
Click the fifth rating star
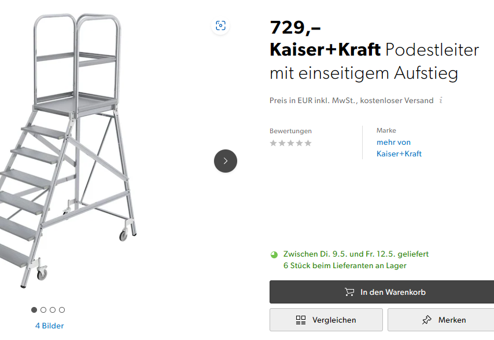click(x=308, y=143)
